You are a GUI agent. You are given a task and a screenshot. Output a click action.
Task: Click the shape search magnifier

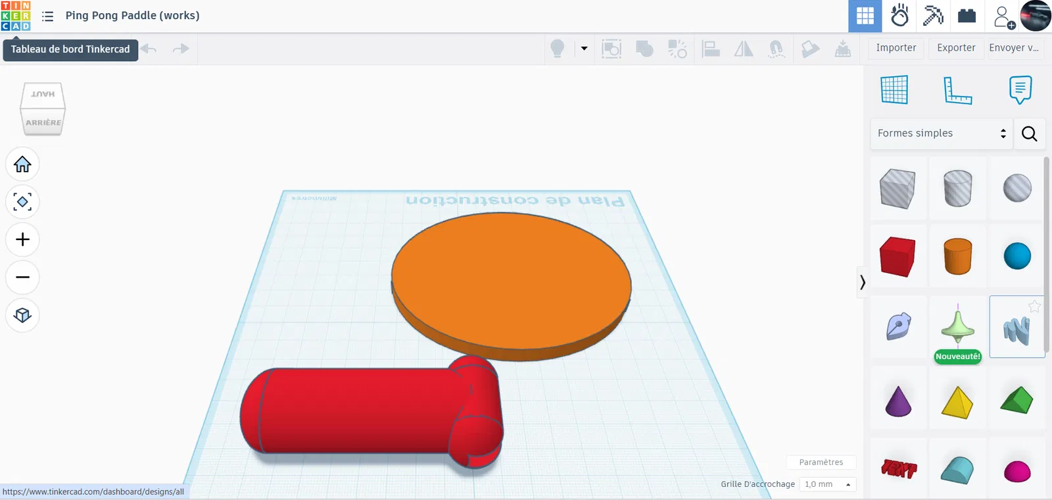pyautogui.click(x=1030, y=134)
